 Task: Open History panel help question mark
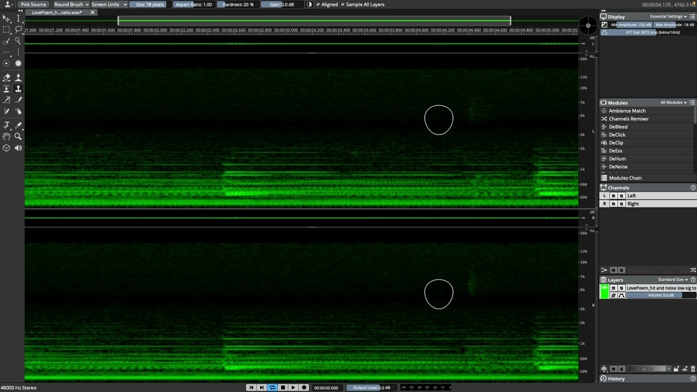coord(693,378)
